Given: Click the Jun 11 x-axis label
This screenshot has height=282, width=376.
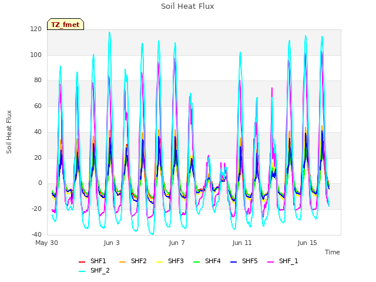Looking at the screenshot, I should point(242,243).
